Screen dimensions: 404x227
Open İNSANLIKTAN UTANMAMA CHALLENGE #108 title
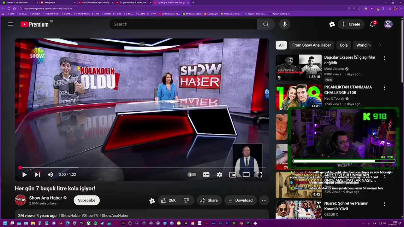(348, 90)
